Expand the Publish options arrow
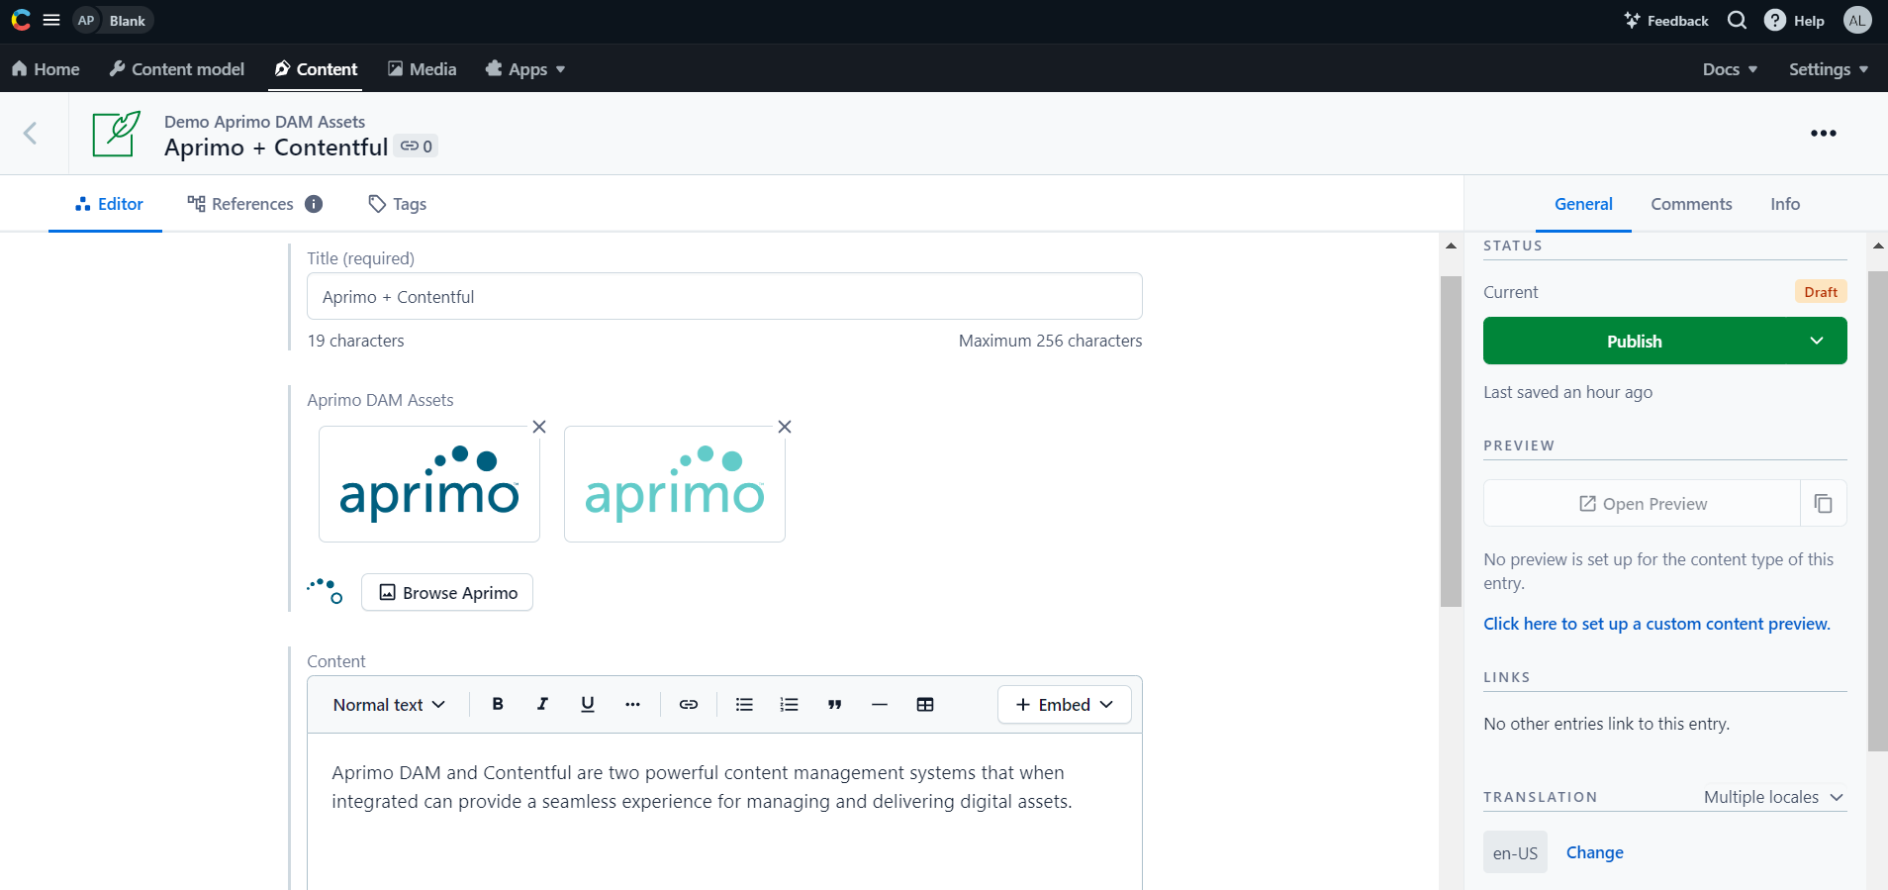Viewport: 1888px width, 890px height. click(x=1817, y=341)
